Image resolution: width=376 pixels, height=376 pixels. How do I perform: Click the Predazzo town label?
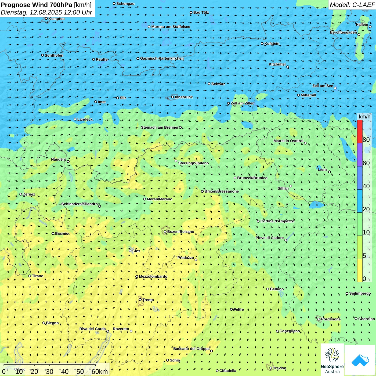[x=186, y=258]
